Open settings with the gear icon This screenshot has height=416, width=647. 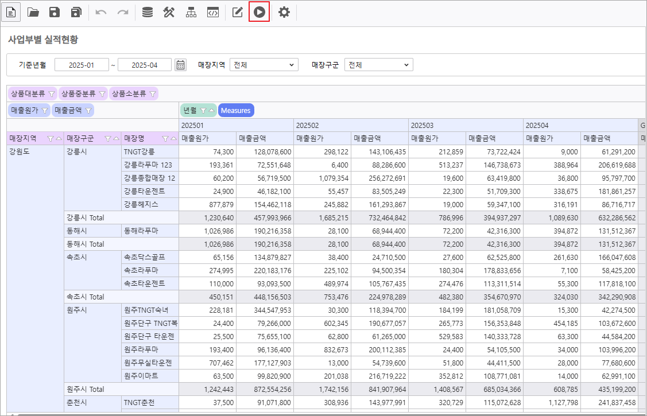pos(284,12)
